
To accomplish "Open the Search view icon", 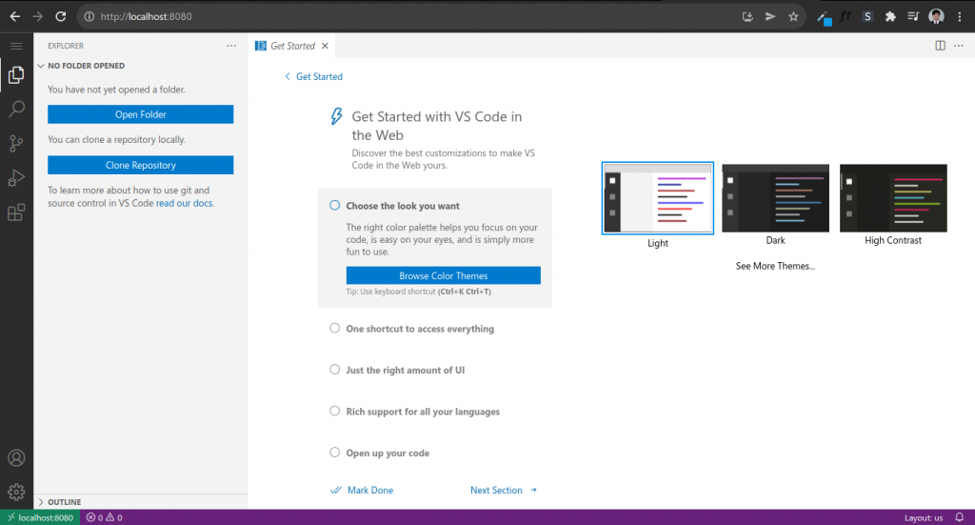I will click(x=16, y=110).
